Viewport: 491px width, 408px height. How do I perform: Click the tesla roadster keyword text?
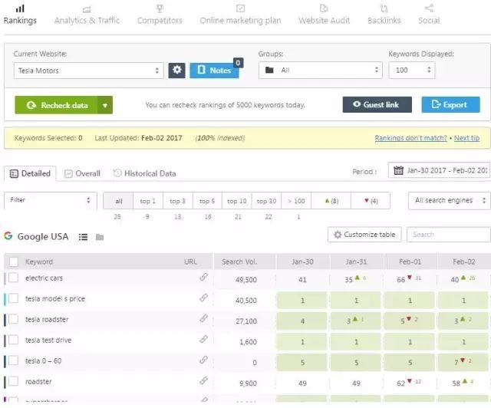tap(47, 319)
